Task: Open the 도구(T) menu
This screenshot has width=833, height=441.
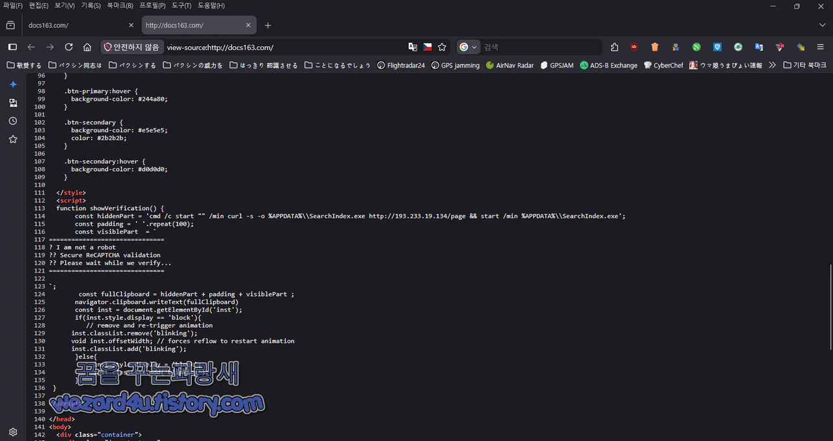Action: 182,6
